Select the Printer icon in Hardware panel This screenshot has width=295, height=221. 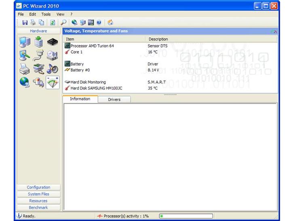pyautogui.click(x=25, y=69)
